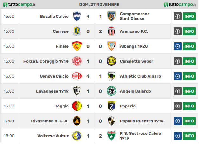
Task: Click the gray upload icon for Cairese match
Action: (x=177, y=31)
